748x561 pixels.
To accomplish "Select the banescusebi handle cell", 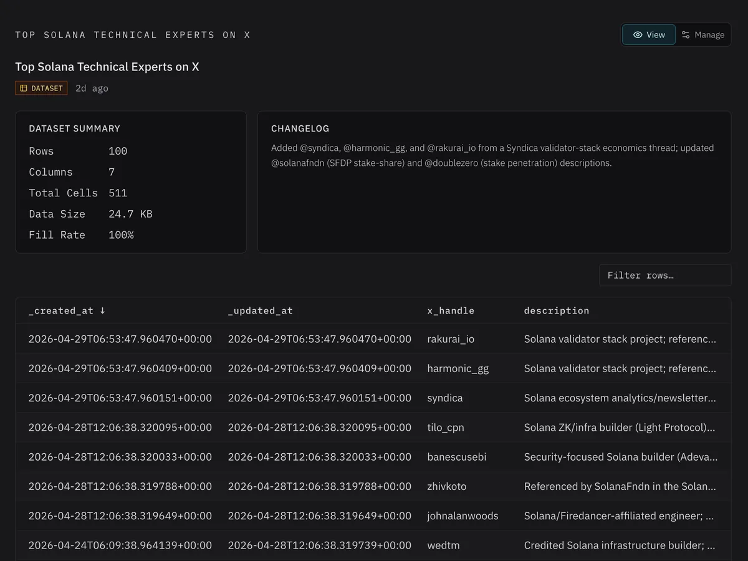I will [x=457, y=457].
